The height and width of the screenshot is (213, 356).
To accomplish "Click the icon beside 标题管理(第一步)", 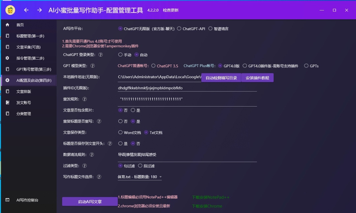I will tap(8, 36).
